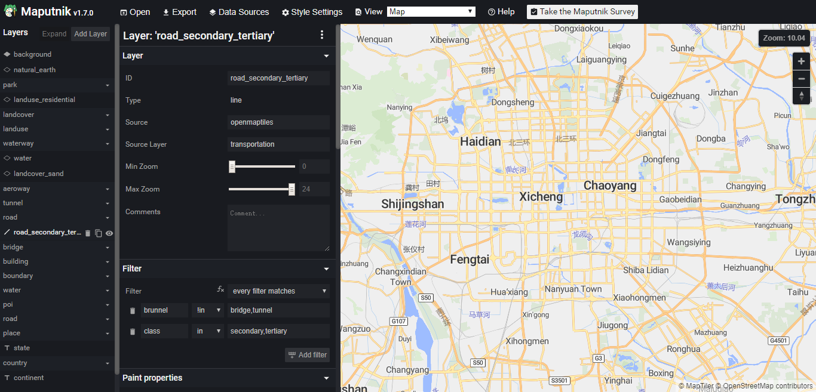Viewport: 816px width, 392px height.
Task: Open the MapTiler attribution link
Action: (x=696, y=386)
